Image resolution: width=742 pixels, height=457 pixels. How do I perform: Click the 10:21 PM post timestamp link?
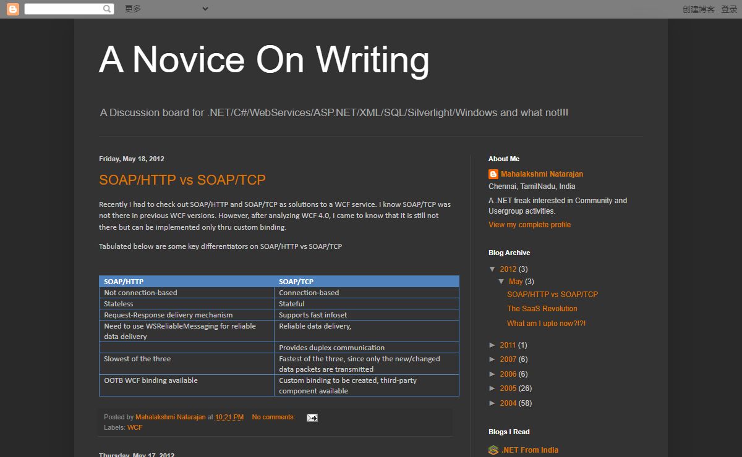tap(229, 417)
